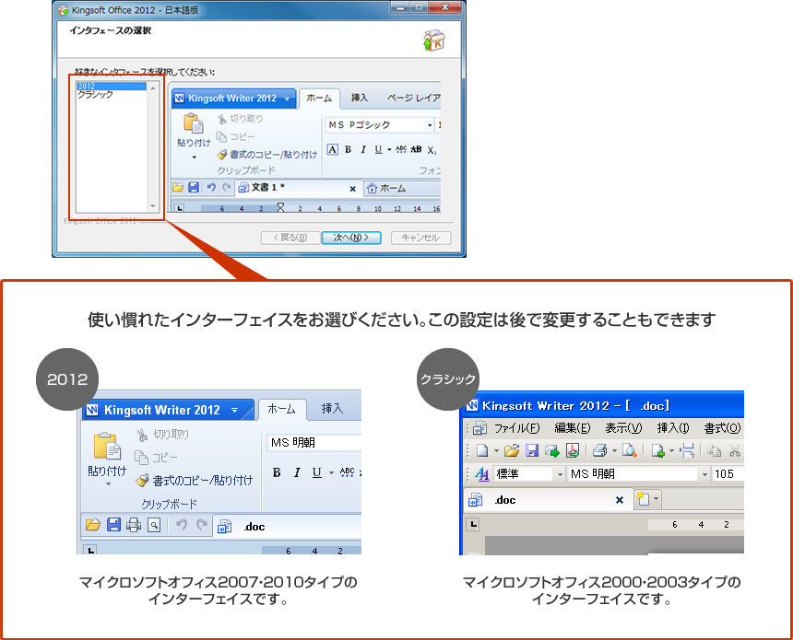
Task: Open printer dropdown arrow in classic sample
Action: click(614, 450)
